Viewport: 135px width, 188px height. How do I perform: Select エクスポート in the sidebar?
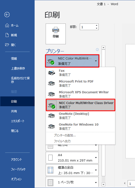[x=18, y=121]
